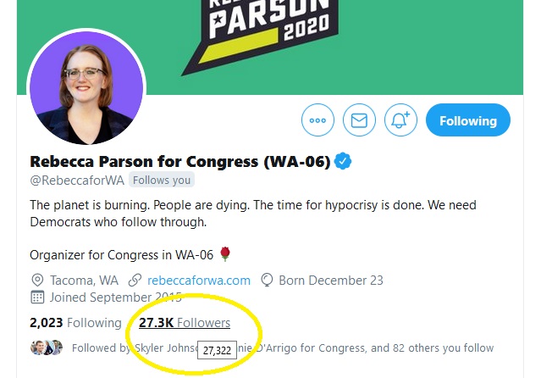This screenshot has width=541, height=378.
Task: Click the envelope message icon
Action: coord(359,120)
